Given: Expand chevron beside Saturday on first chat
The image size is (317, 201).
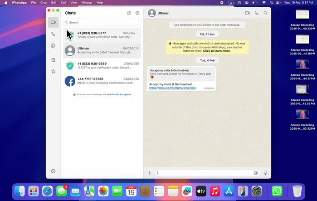Looking at the screenshot, I should [x=137, y=33].
